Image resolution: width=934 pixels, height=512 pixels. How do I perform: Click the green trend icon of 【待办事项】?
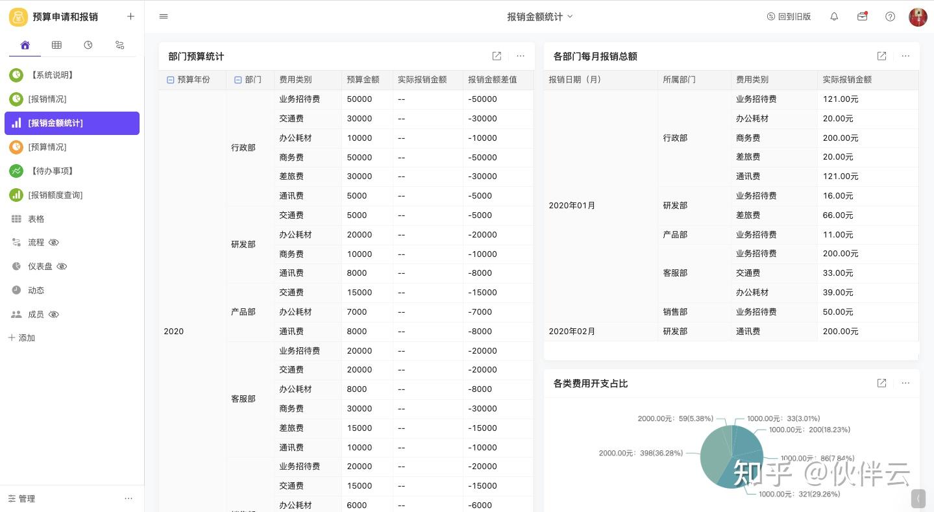(x=16, y=171)
